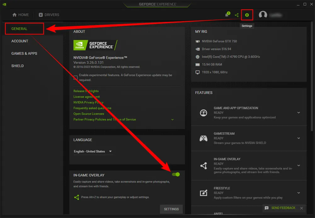Expand Partner Privacy Policies chevron
The image size is (315, 218).
click(x=172, y=120)
